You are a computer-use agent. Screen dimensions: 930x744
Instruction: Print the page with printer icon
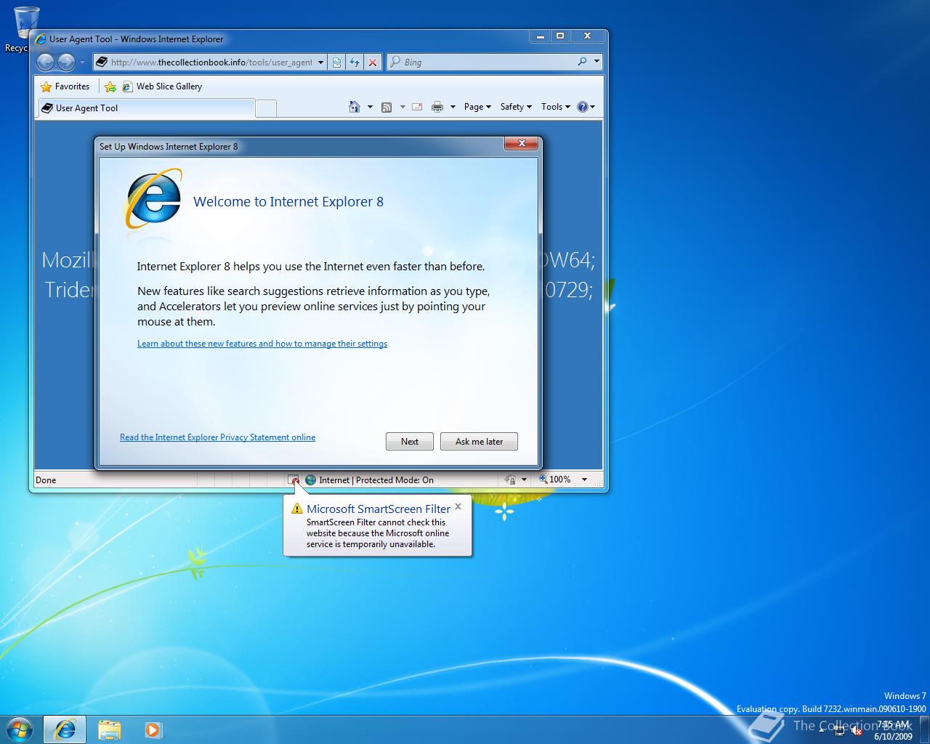437,107
